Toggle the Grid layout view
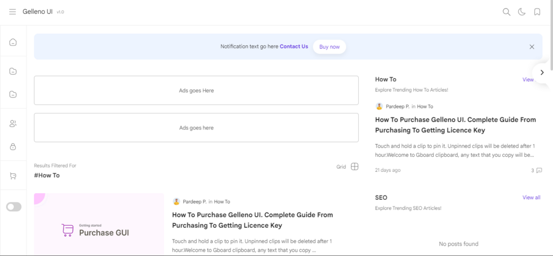Image resolution: width=553 pixels, height=256 pixels. point(354,166)
